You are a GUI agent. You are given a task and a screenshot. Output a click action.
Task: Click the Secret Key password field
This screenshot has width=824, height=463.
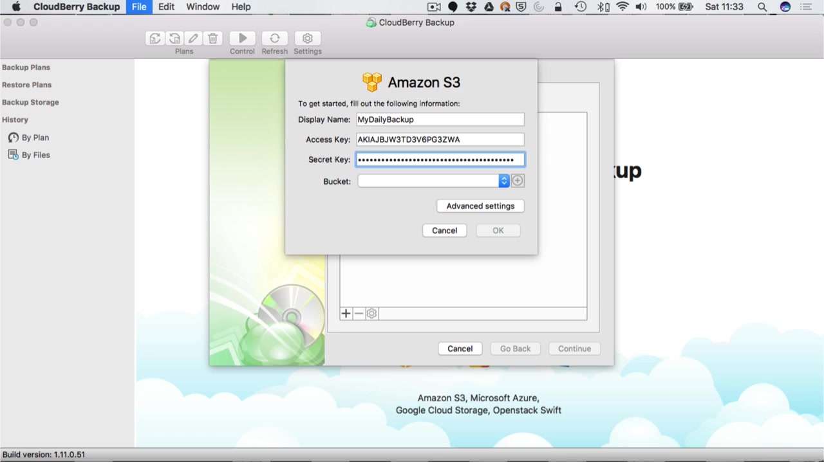tap(440, 159)
